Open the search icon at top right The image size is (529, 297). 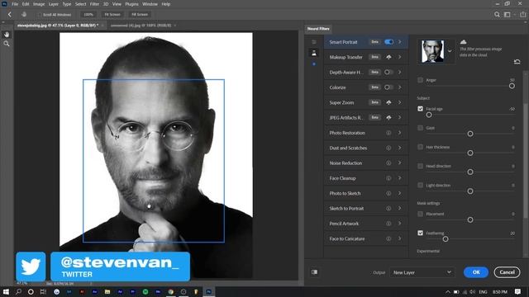pos(497,15)
